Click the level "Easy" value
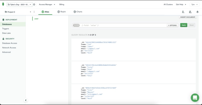 (89, 76)
